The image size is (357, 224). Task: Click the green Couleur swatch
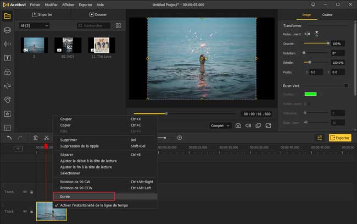coord(310,94)
